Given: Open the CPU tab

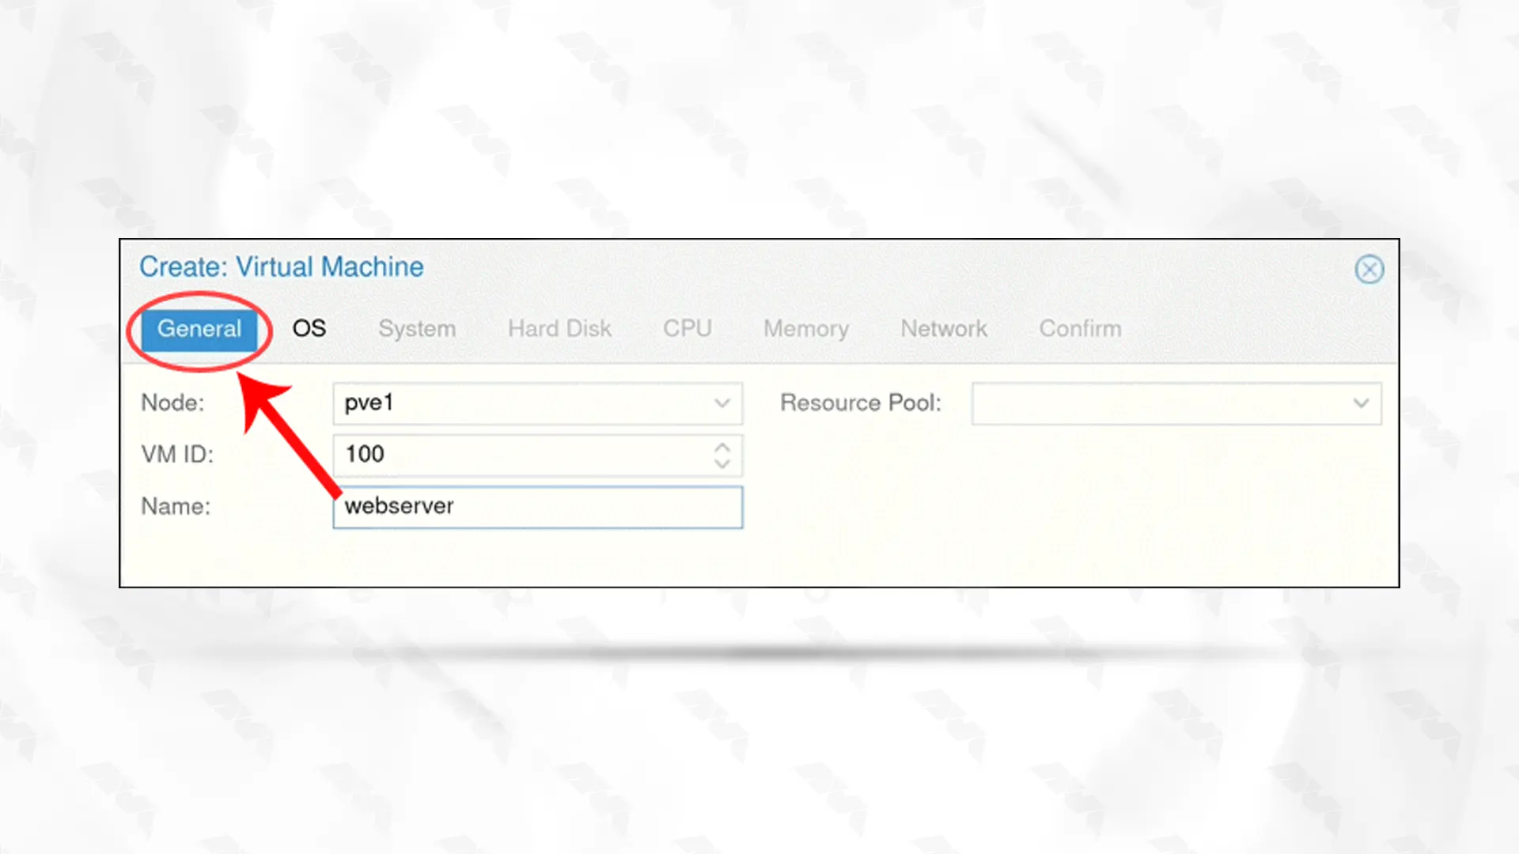Looking at the screenshot, I should tap(688, 329).
